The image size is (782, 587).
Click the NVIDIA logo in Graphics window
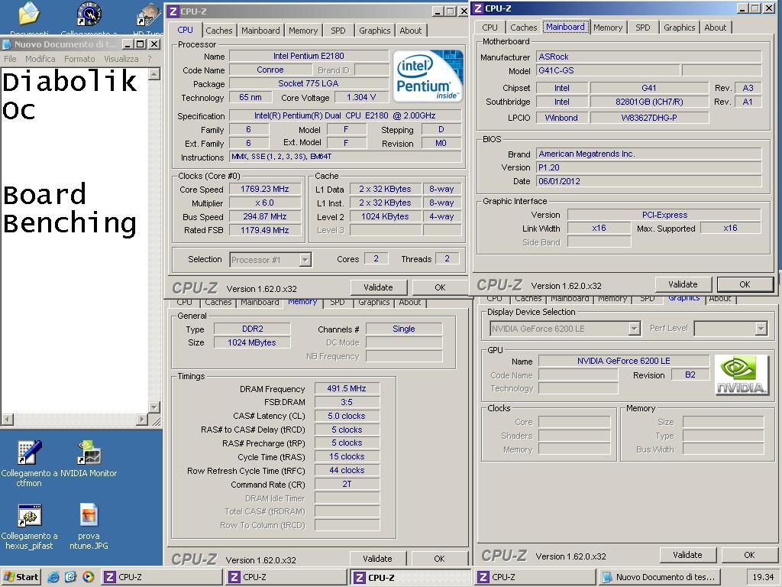[x=742, y=375]
